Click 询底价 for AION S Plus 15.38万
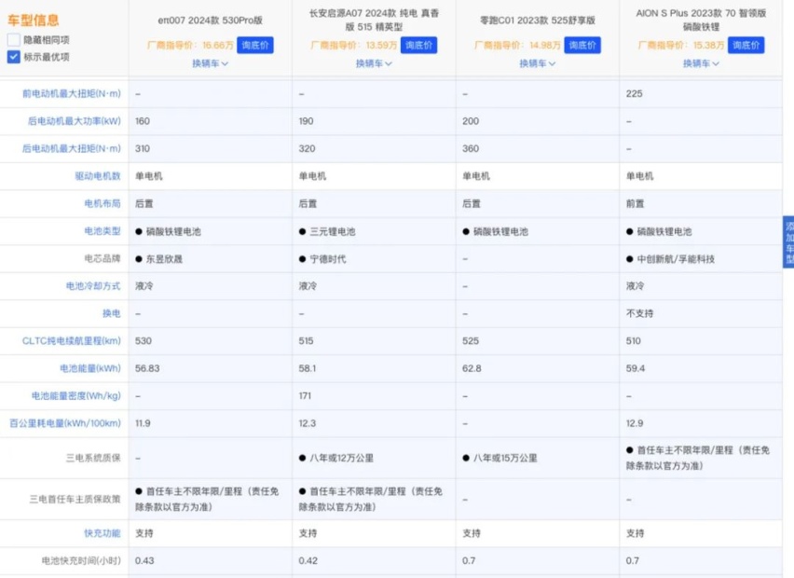The image size is (794, 578). tap(746, 45)
